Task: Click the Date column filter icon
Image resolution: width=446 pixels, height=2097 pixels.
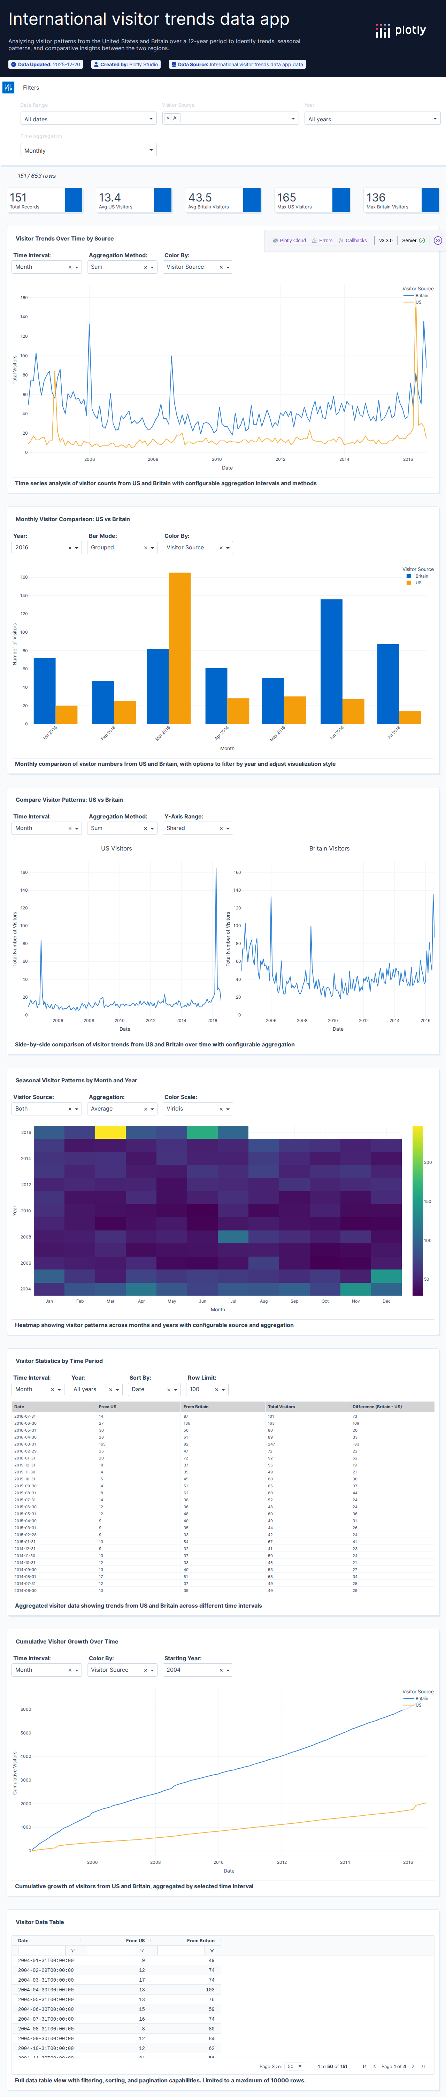Action: pyautogui.click(x=72, y=1951)
